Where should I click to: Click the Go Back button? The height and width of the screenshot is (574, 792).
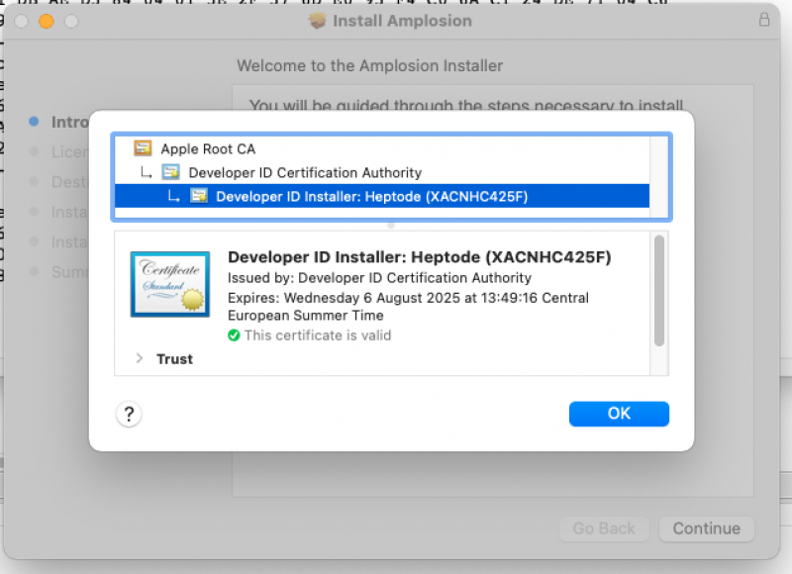coord(603,528)
